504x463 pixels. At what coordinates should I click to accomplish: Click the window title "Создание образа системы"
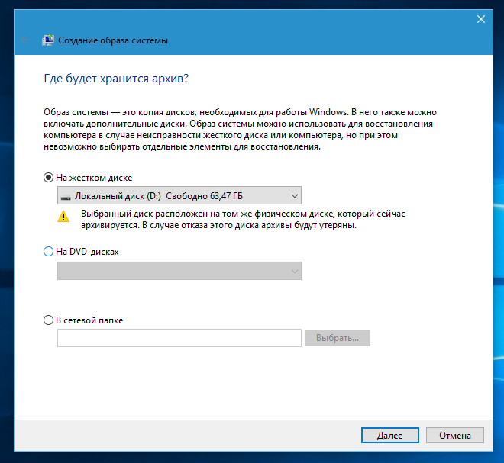[x=113, y=40]
